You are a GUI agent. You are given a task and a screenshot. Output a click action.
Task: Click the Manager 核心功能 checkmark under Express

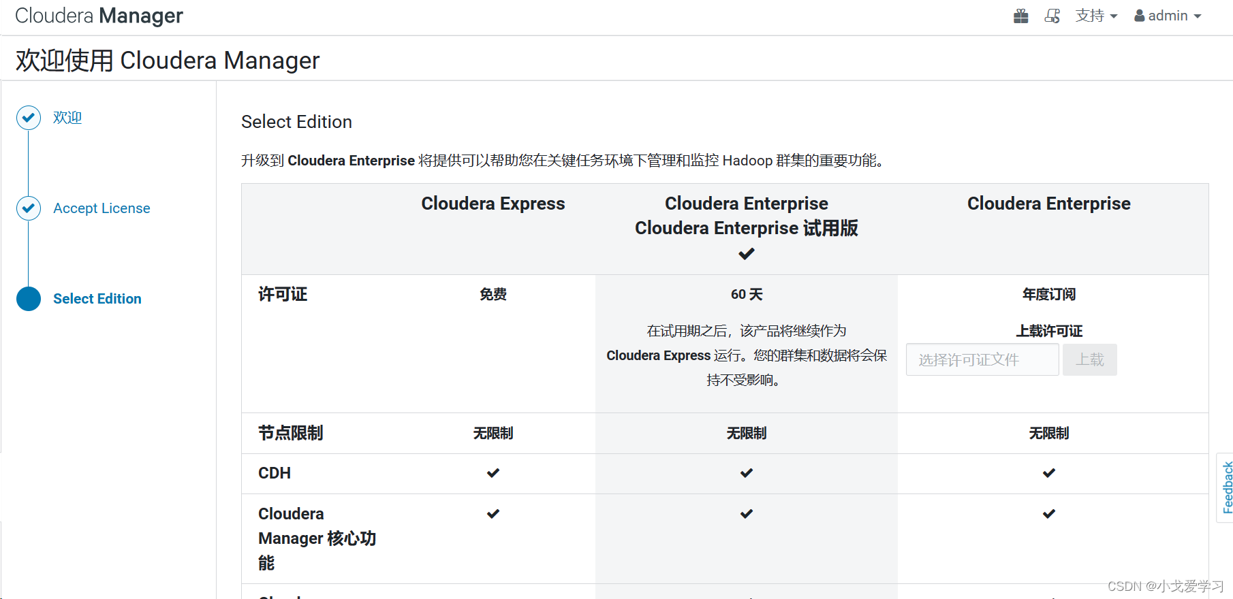[493, 514]
